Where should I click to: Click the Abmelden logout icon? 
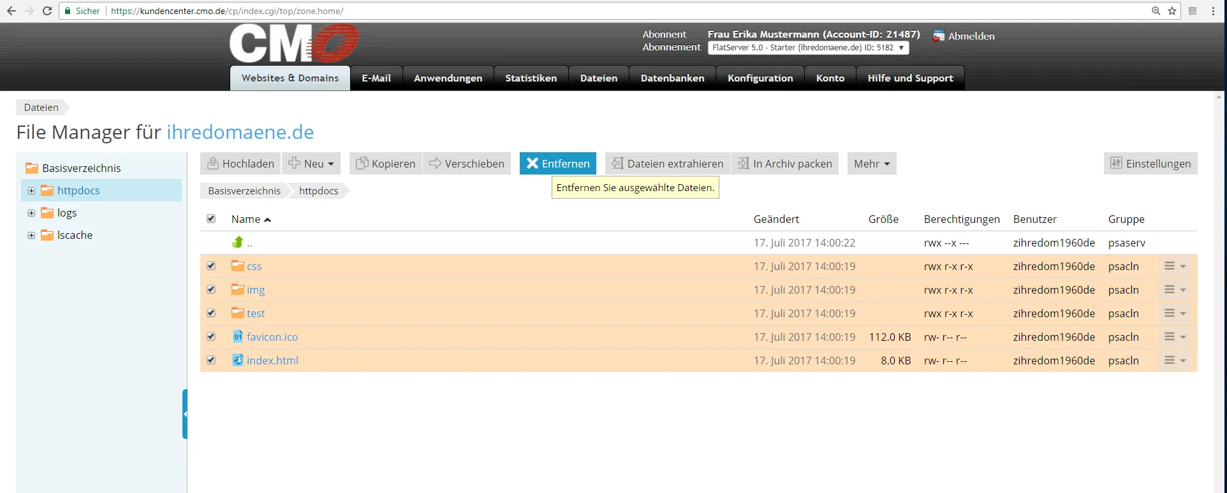[939, 36]
